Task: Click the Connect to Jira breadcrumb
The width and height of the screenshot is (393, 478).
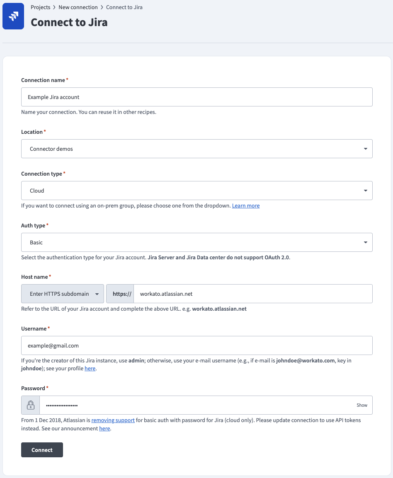Action: (124, 7)
